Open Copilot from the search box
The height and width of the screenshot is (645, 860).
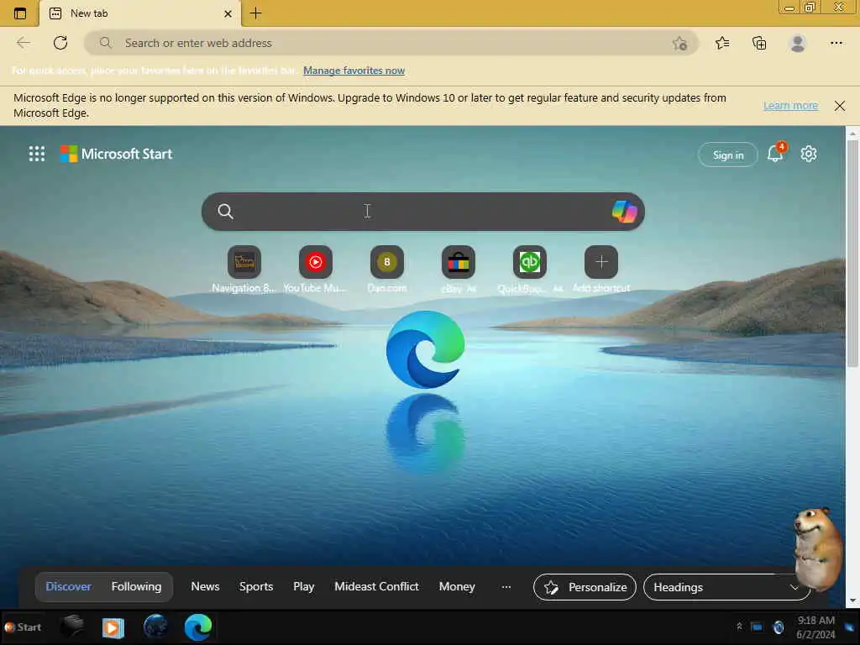625,211
